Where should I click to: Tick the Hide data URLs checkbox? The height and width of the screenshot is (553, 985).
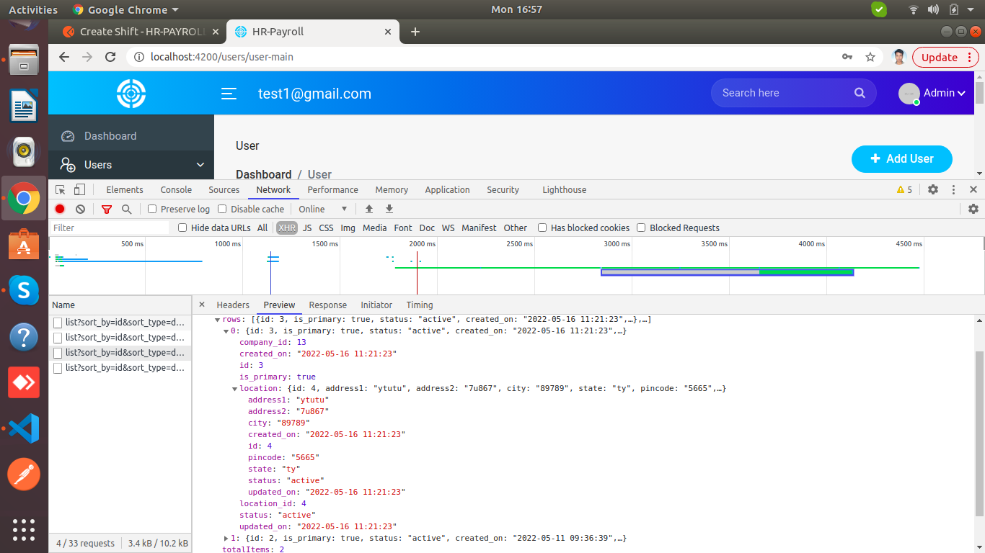click(183, 228)
